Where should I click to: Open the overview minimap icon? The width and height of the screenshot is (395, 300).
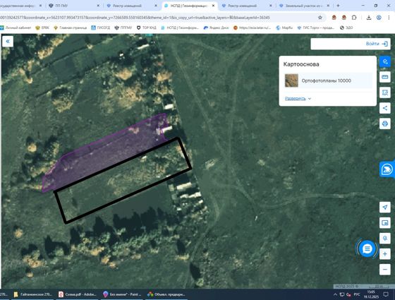(384, 223)
